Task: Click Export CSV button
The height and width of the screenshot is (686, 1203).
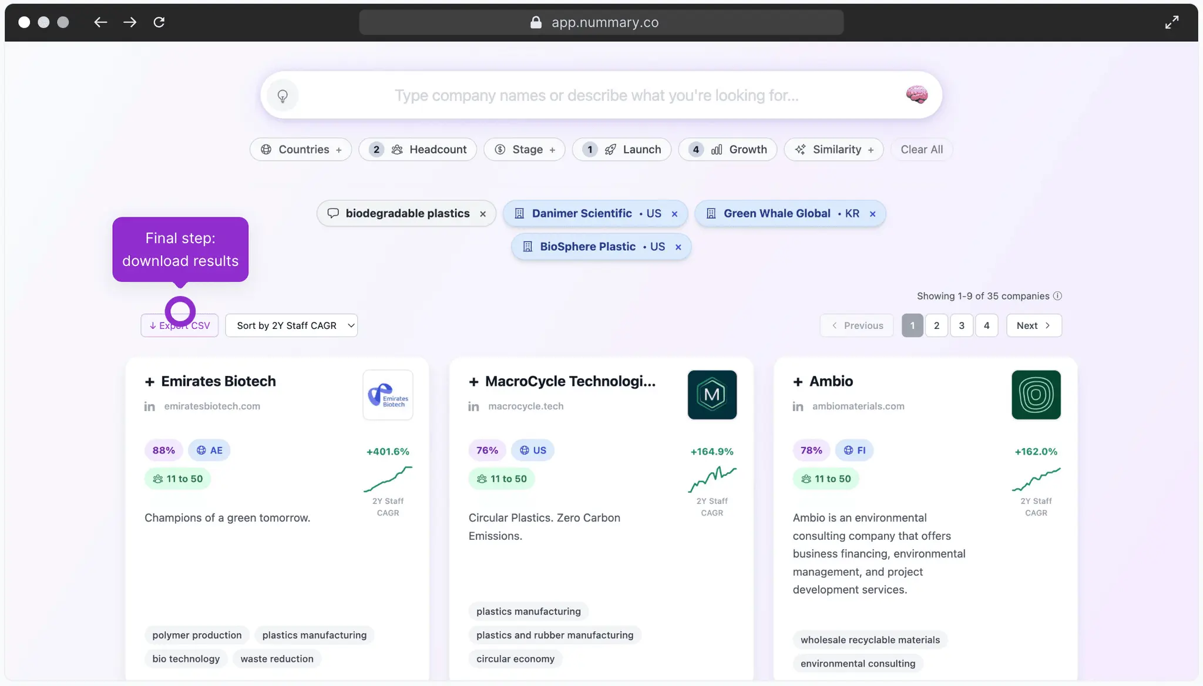Action: coord(180,325)
